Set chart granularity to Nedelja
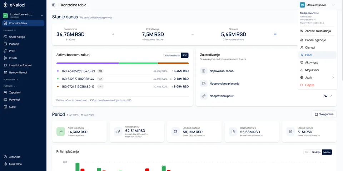 316,152
